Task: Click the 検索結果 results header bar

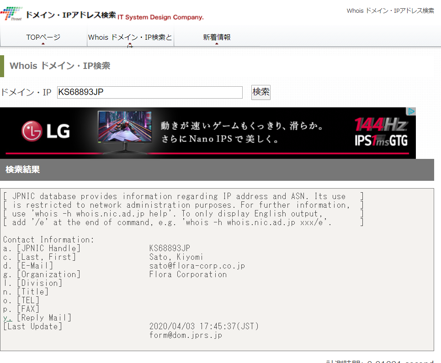Action: 217,170
